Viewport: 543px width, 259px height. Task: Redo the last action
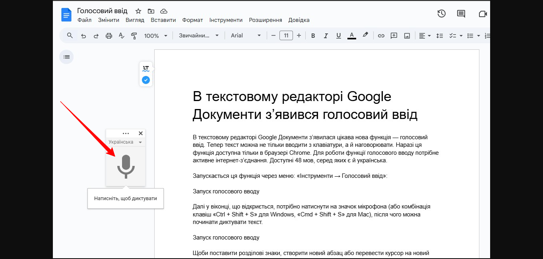pos(96,36)
